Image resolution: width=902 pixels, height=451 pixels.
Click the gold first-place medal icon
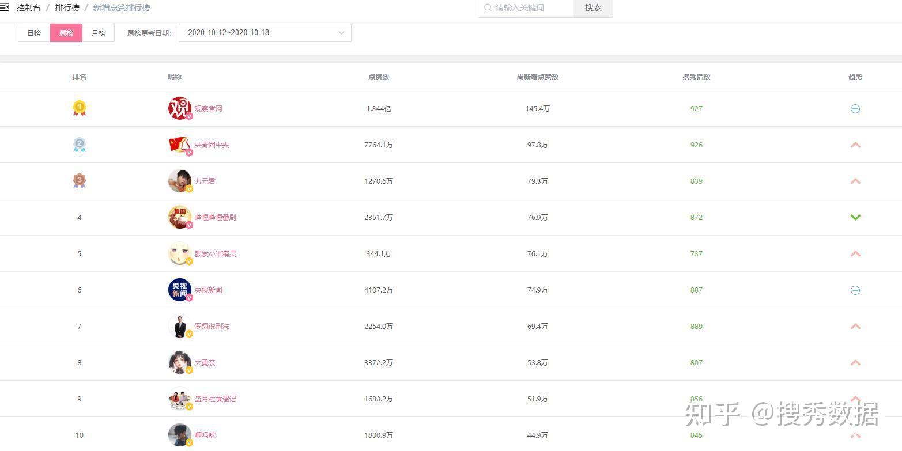[80, 108]
